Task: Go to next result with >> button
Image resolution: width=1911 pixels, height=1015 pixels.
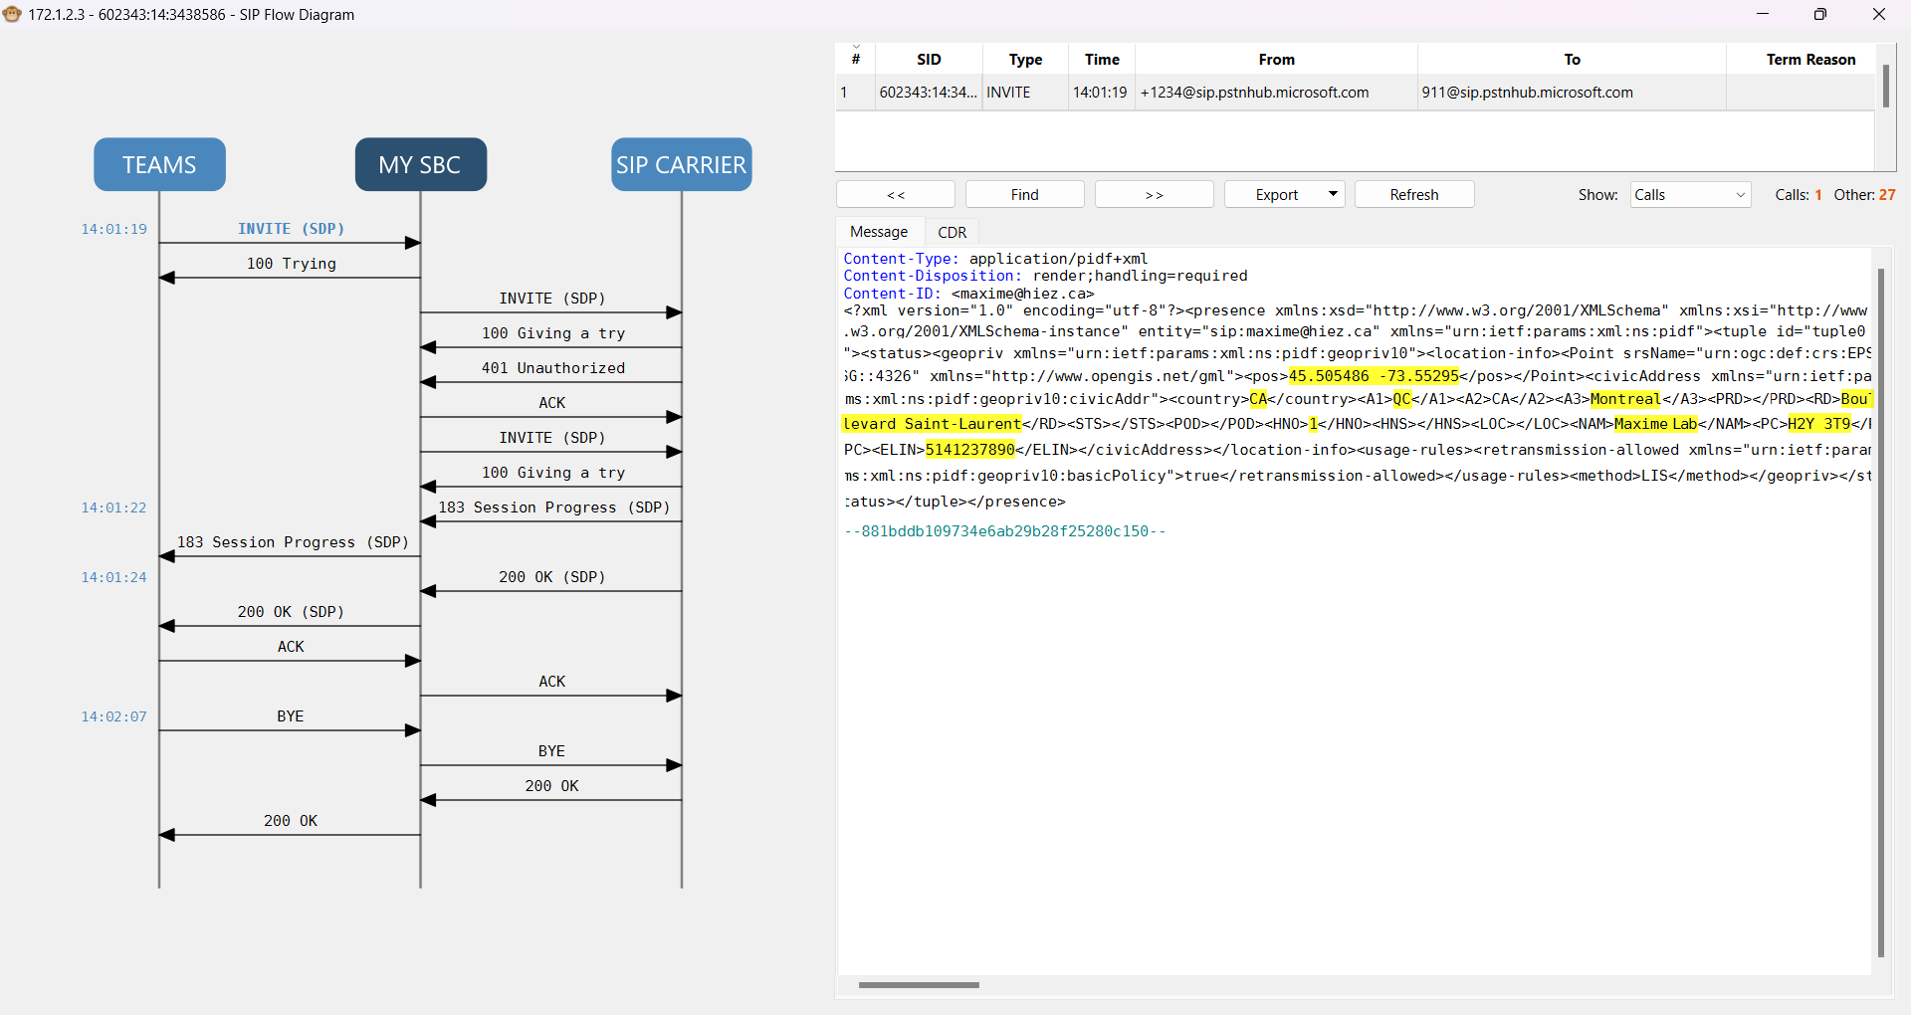Action: (x=1154, y=195)
